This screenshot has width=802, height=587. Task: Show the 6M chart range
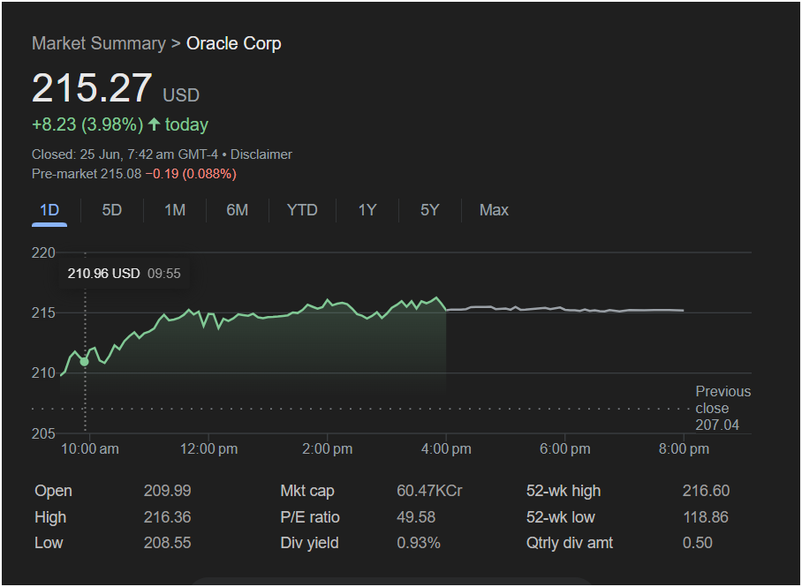(238, 210)
